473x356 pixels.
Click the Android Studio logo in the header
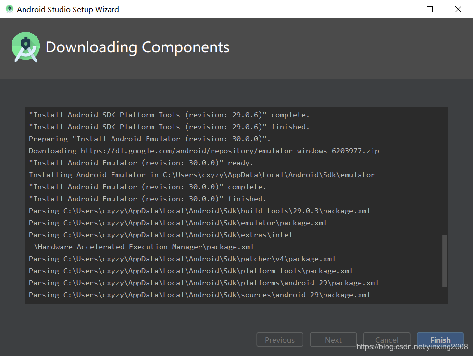(25, 47)
